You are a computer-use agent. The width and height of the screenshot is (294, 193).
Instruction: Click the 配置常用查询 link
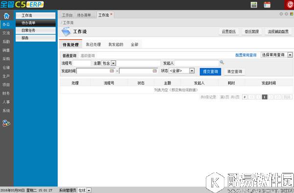246,55
